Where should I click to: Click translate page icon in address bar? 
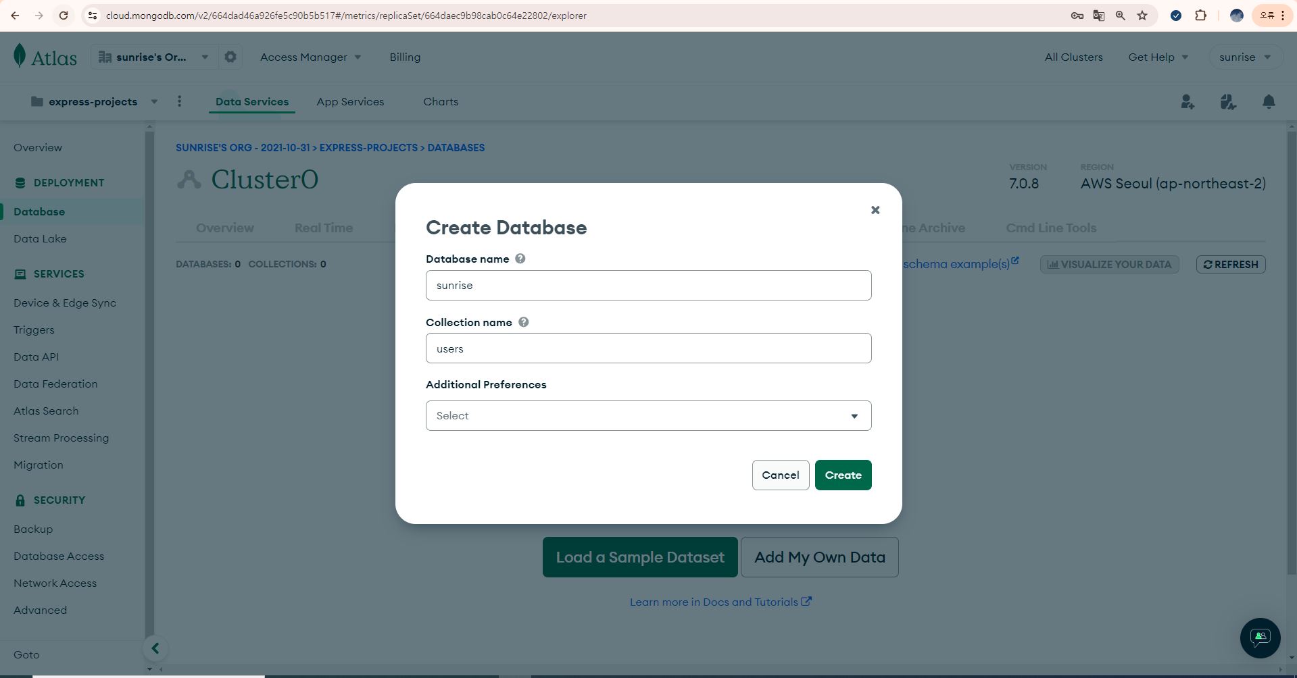click(x=1099, y=16)
